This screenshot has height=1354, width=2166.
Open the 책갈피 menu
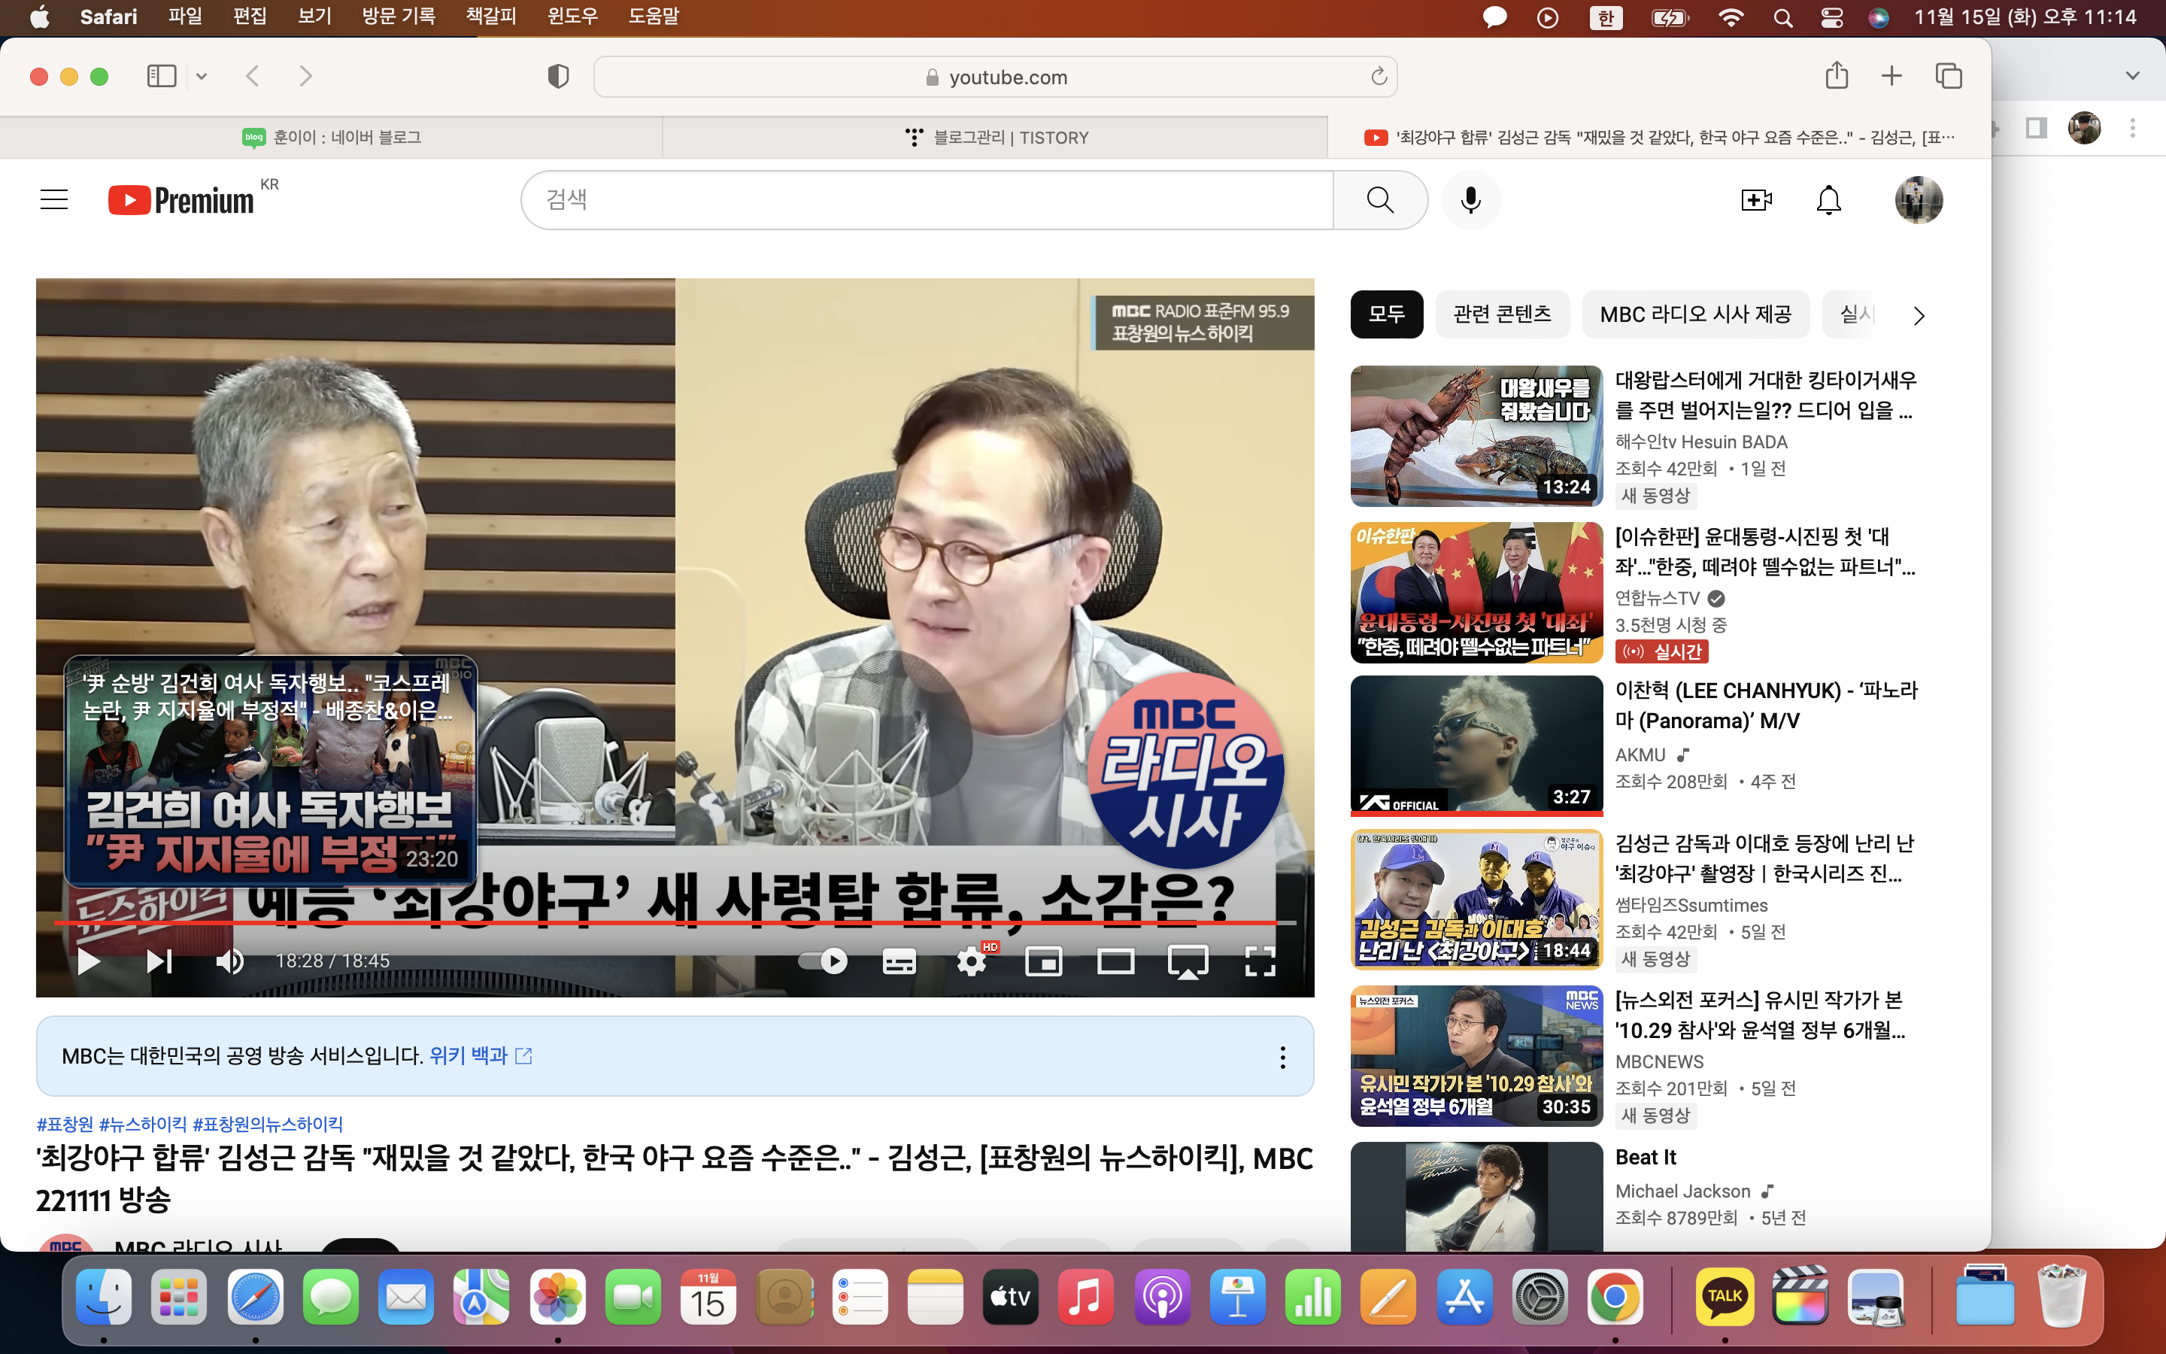[491, 16]
